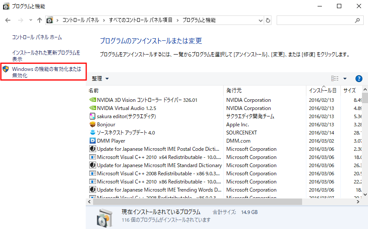Click the IME Postal Code Dictionary update icon
This screenshot has width=368, height=229.
(93, 149)
